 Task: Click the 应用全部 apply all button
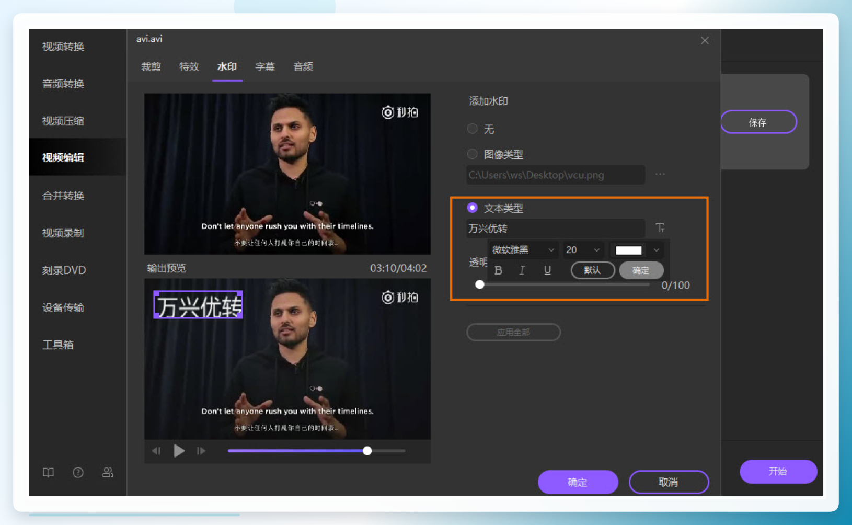(513, 332)
